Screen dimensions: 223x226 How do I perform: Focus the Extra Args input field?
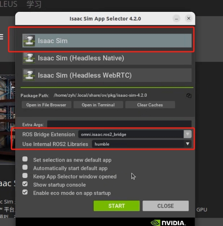pyautogui.click(x=120, y=124)
